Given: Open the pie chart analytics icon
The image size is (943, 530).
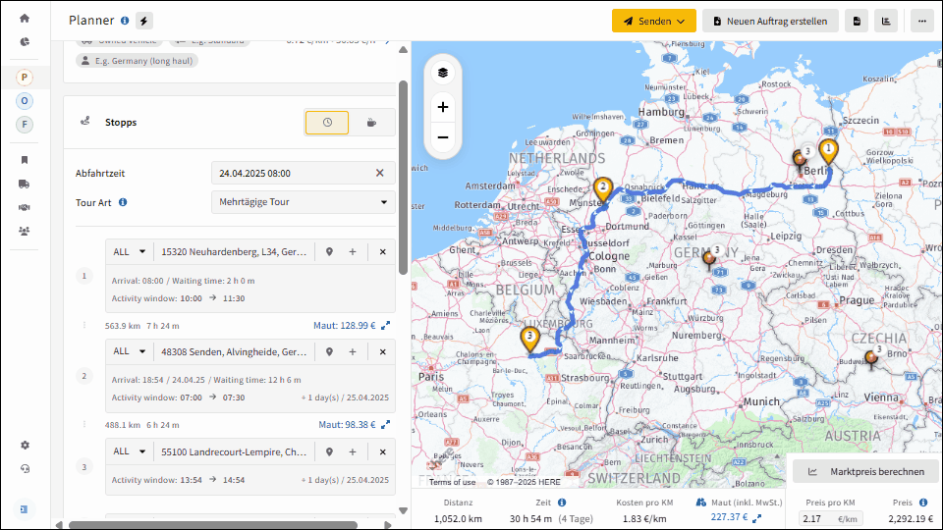Looking at the screenshot, I should click(24, 41).
